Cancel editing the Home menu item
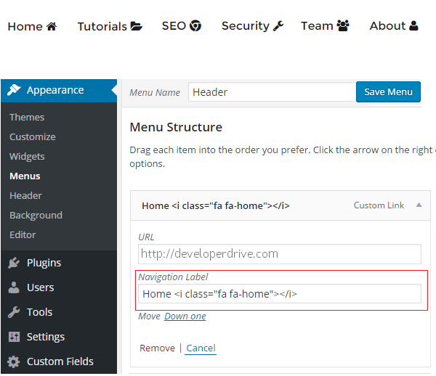This screenshot has width=436, height=376. tap(201, 348)
